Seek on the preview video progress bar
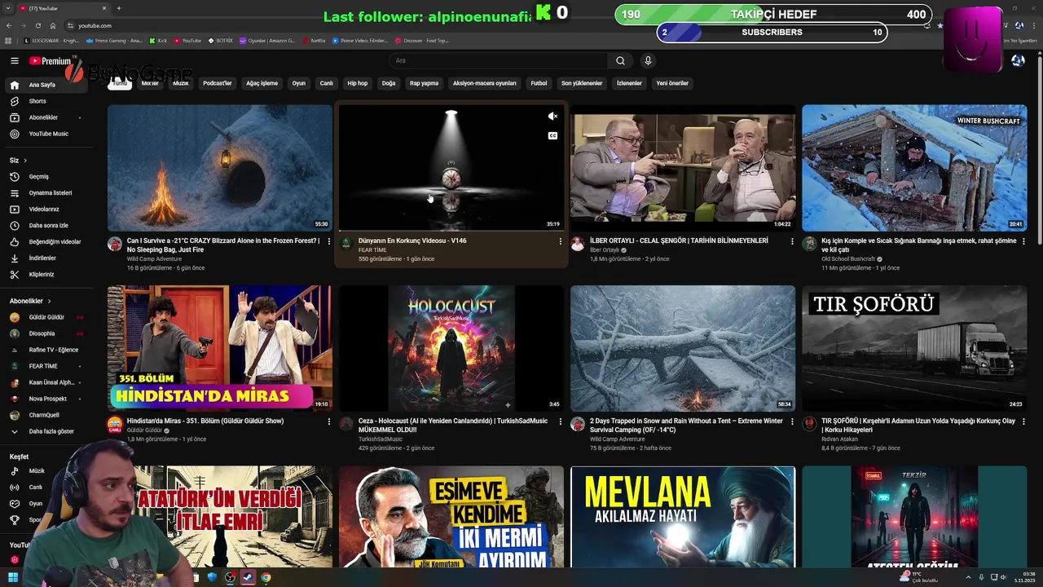Screen dimensions: 1043x587 pyautogui.click(x=451, y=231)
